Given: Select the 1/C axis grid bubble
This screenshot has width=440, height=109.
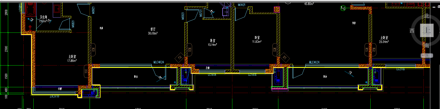Looking at the screenshot, I should tap(343, 8).
